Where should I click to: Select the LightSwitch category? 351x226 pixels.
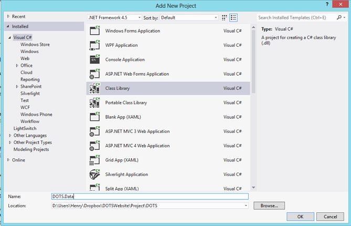[25, 128]
